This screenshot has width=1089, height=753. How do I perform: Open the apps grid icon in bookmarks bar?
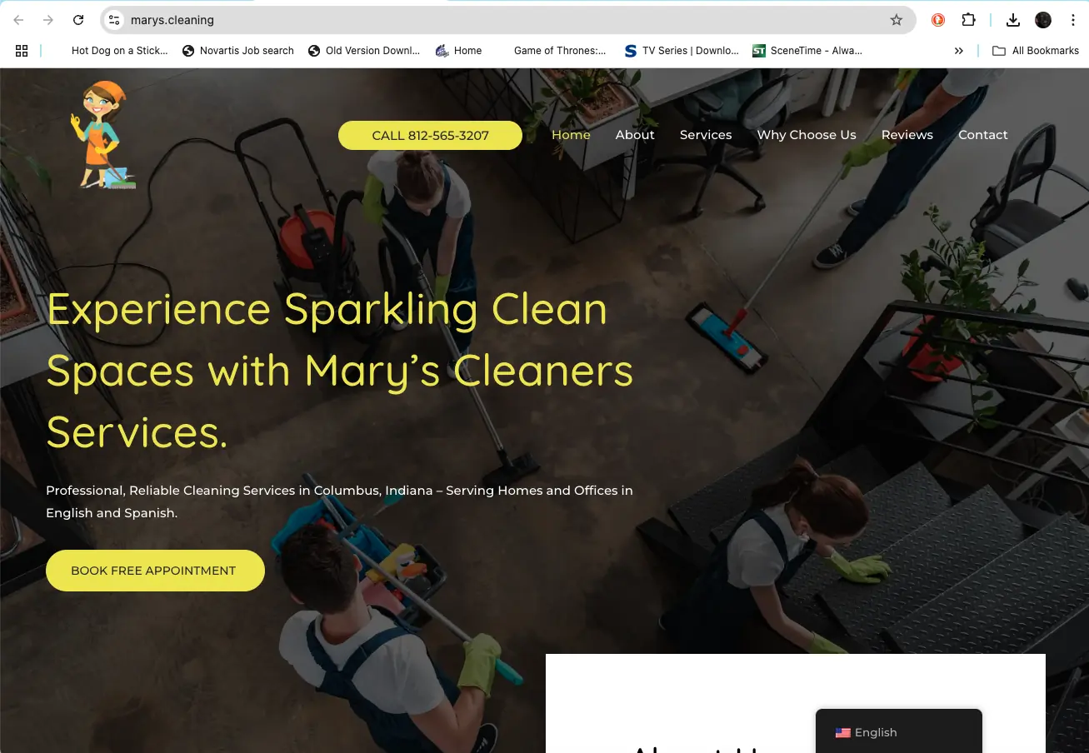pos(22,51)
